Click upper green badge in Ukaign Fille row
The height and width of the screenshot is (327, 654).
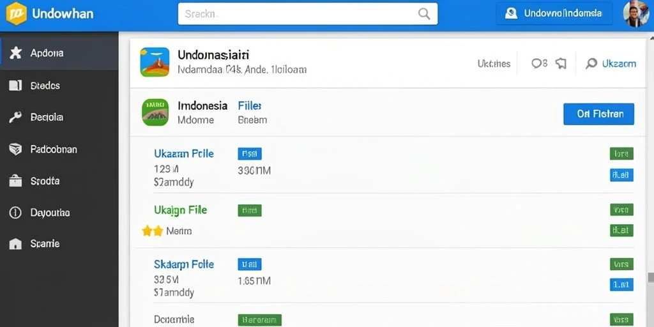click(x=621, y=209)
